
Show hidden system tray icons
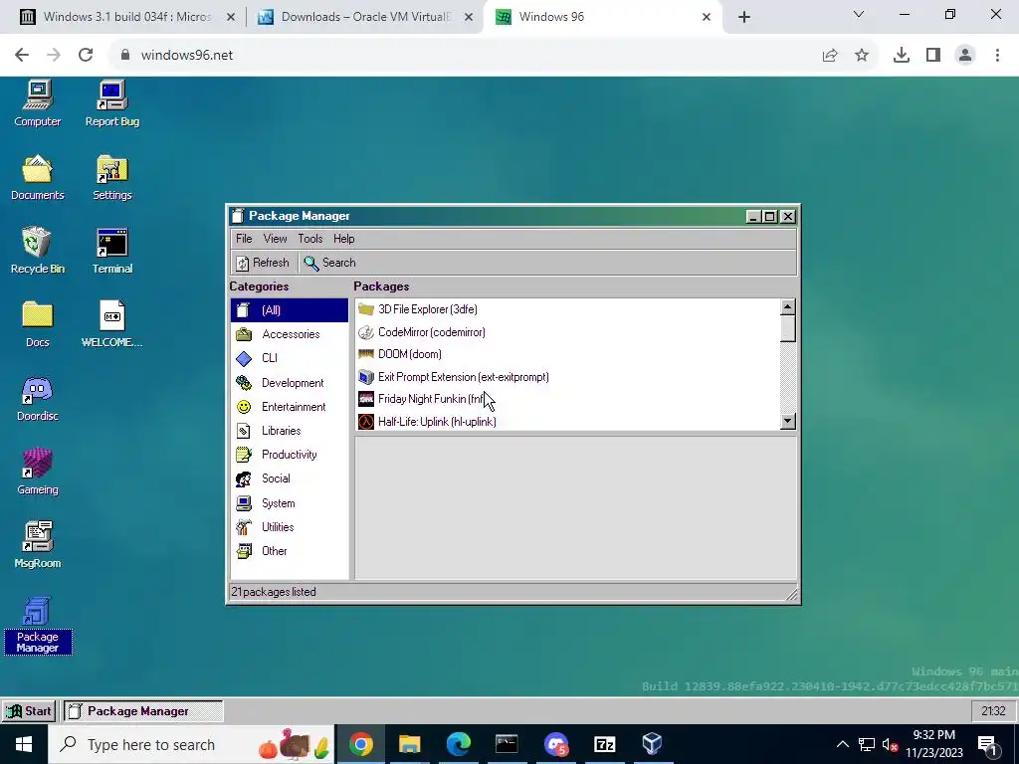point(842,744)
